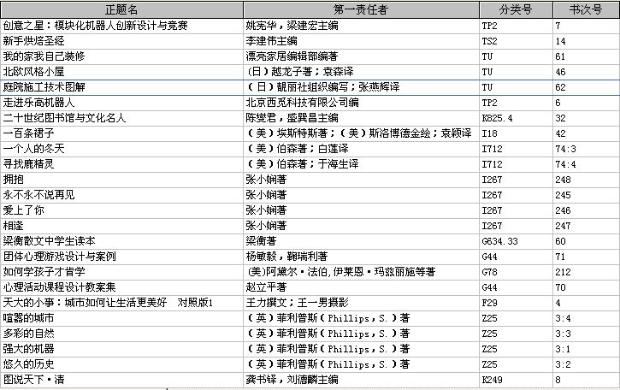Click author cell 王力撰文;王一男摄影
Image resolution: width=620 pixels, height=390 pixels.
[x=361, y=304]
